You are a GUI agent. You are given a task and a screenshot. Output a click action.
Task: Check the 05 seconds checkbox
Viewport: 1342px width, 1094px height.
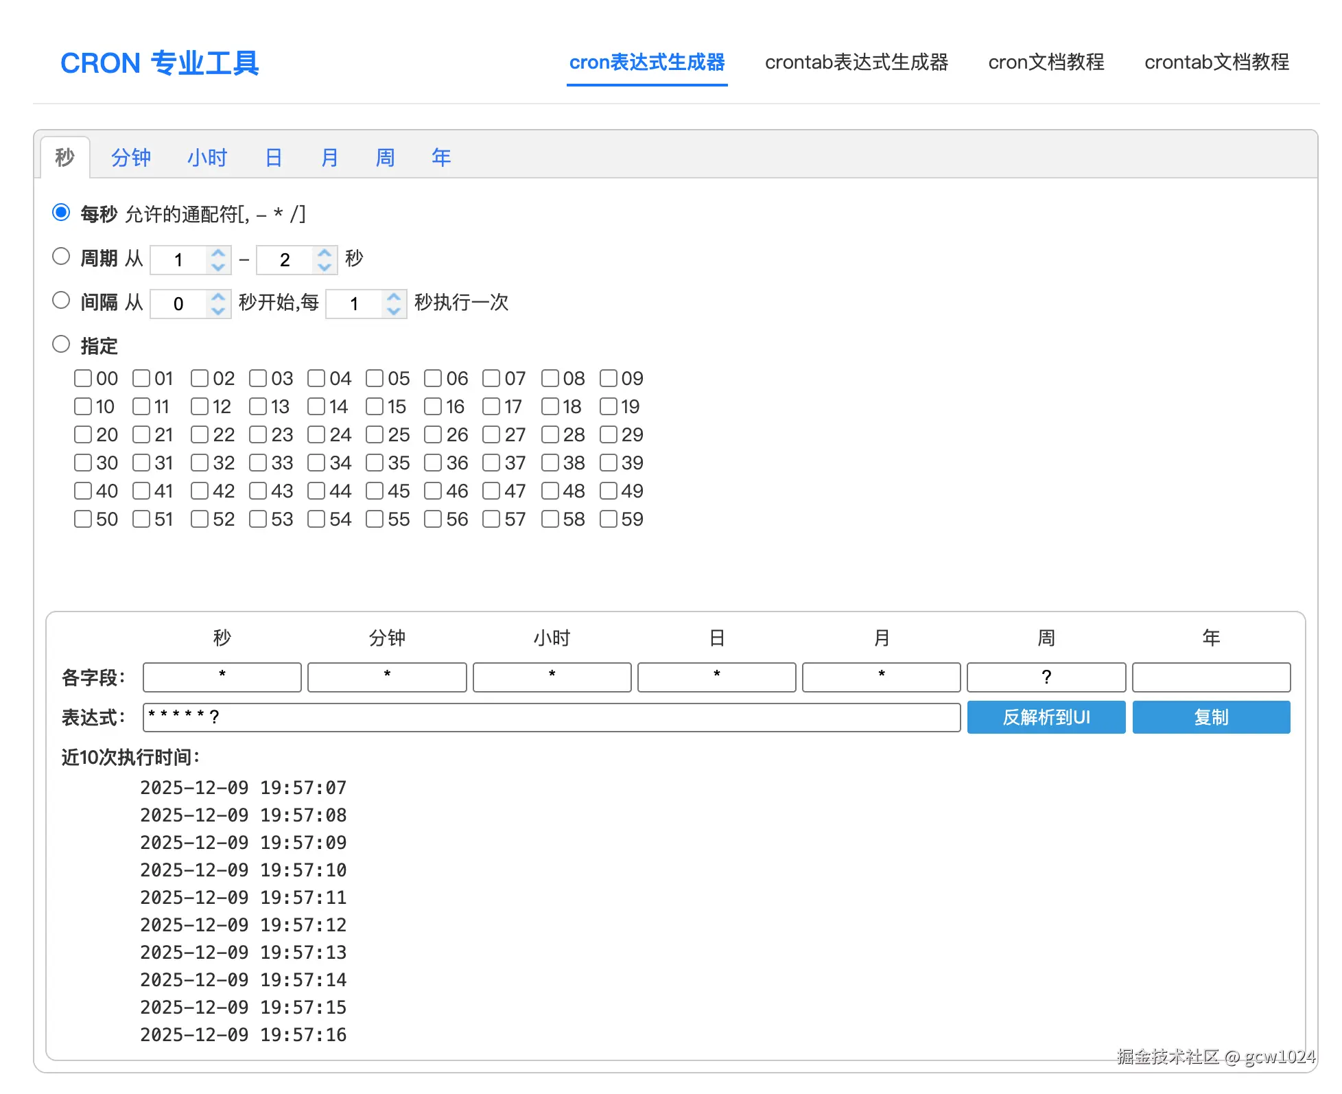[375, 378]
